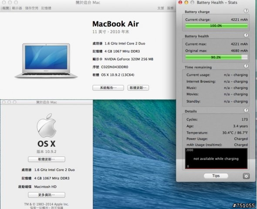Open Battery Health settings gear
Screen dimensions: 257x209
(246, 176)
